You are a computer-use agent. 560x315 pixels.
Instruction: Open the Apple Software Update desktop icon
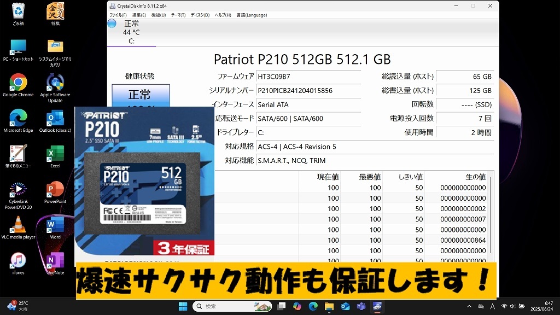(x=55, y=88)
